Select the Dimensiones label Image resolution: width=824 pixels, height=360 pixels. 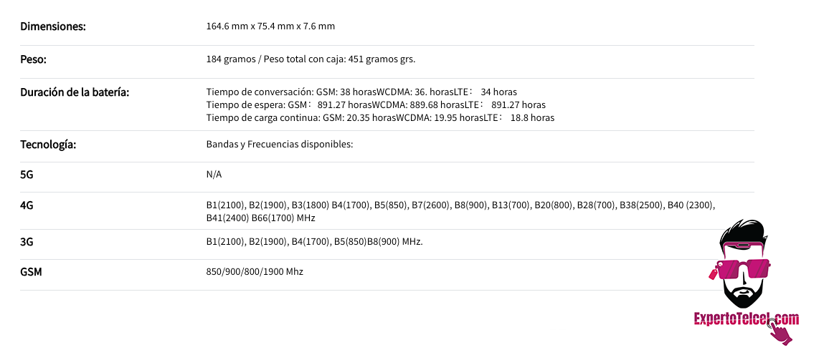[x=53, y=26]
